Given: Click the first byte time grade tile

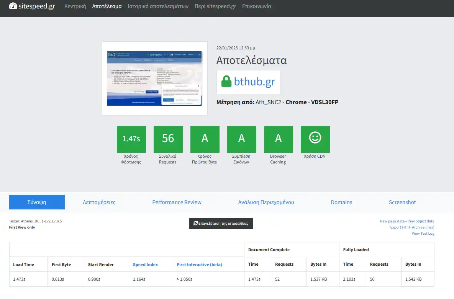Looking at the screenshot, I should [205, 138].
